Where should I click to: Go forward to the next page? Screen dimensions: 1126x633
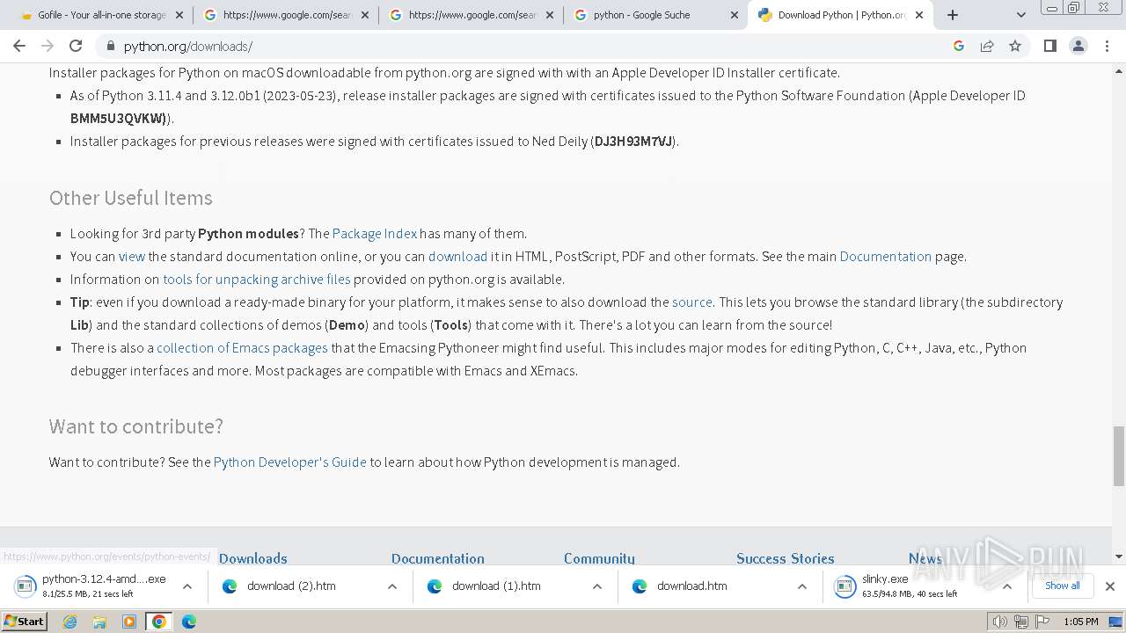(48, 46)
